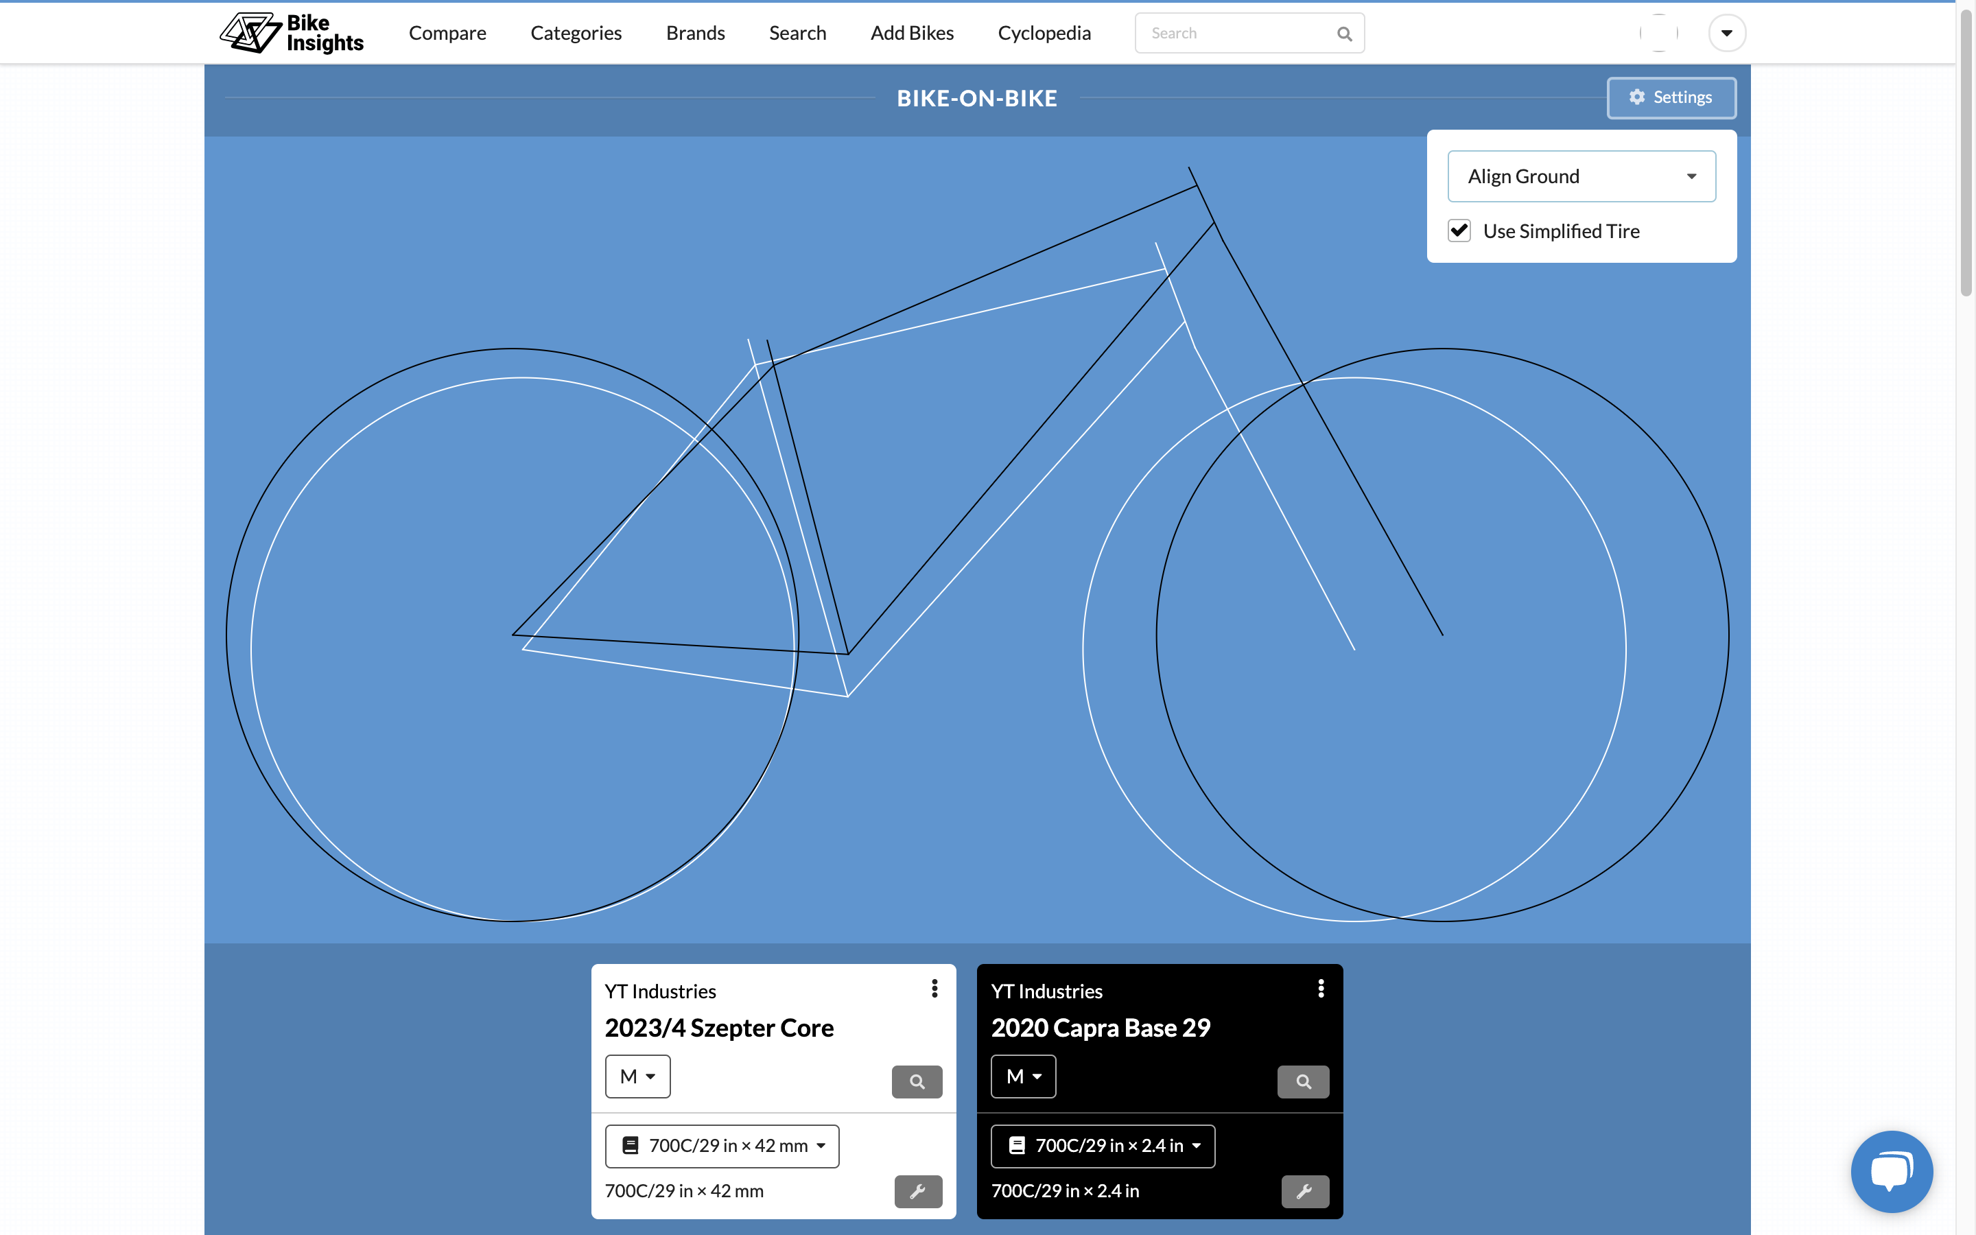The width and height of the screenshot is (1976, 1235).
Task: Uncheck Use Simplified Tire checkbox
Action: [x=1459, y=231]
